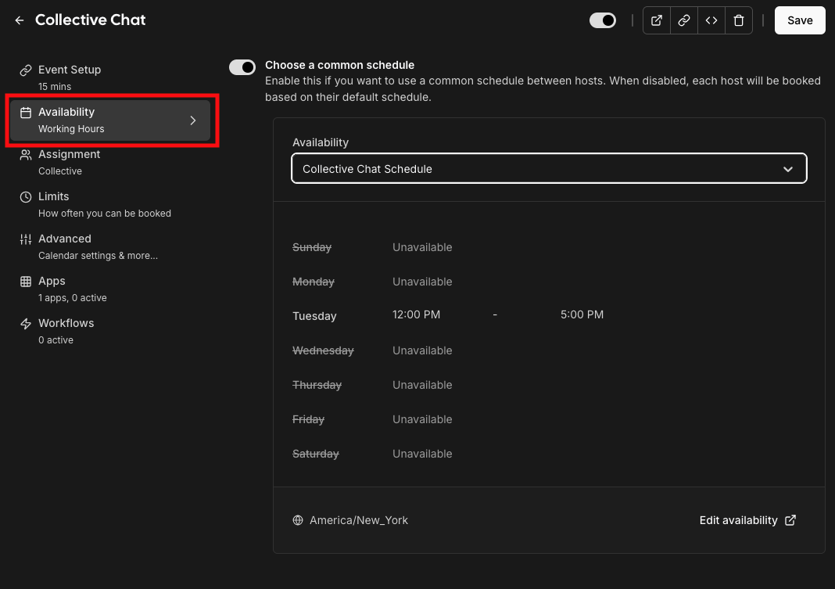Click Unavailable text in the Sunday row
The image size is (835, 589).
[x=422, y=247]
